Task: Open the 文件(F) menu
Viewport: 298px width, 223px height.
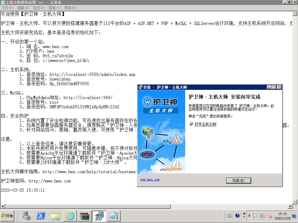Action: tap(8, 8)
